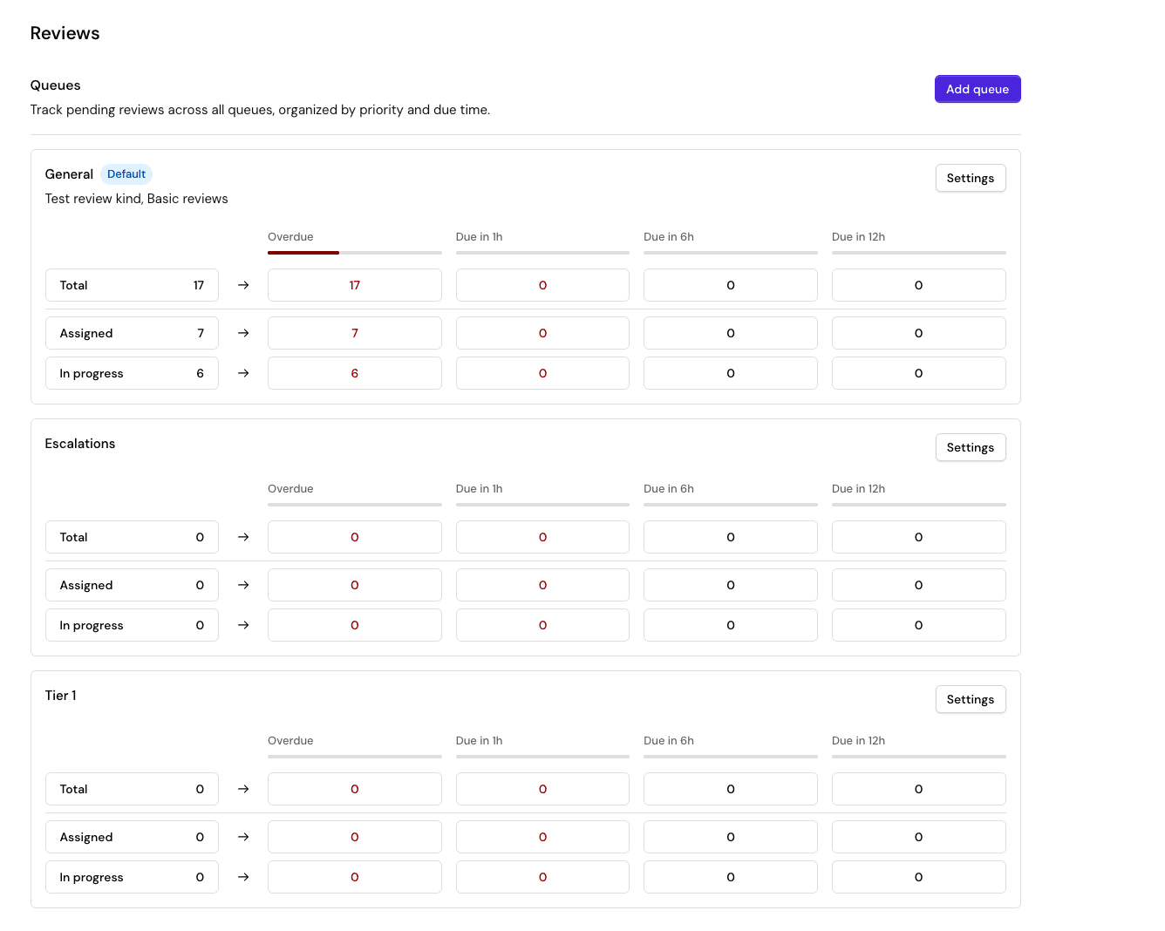Select the Tier 1 In progress box
1165x931 pixels.
click(132, 877)
